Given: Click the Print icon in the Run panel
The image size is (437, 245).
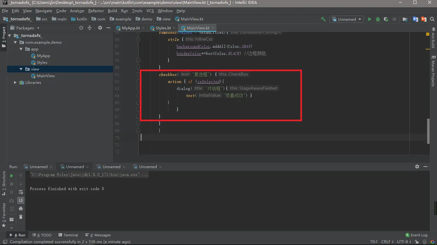Looking at the screenshot, I should click(x=21, y=209).
